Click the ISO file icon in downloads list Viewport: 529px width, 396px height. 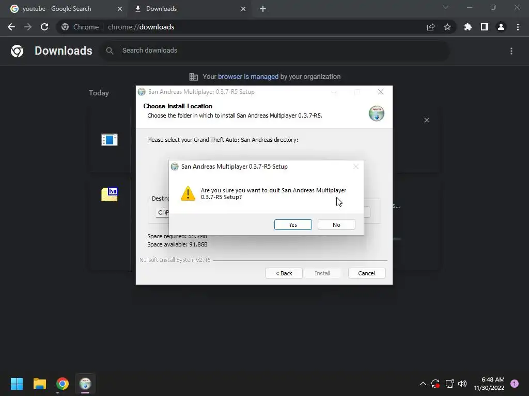110,194
